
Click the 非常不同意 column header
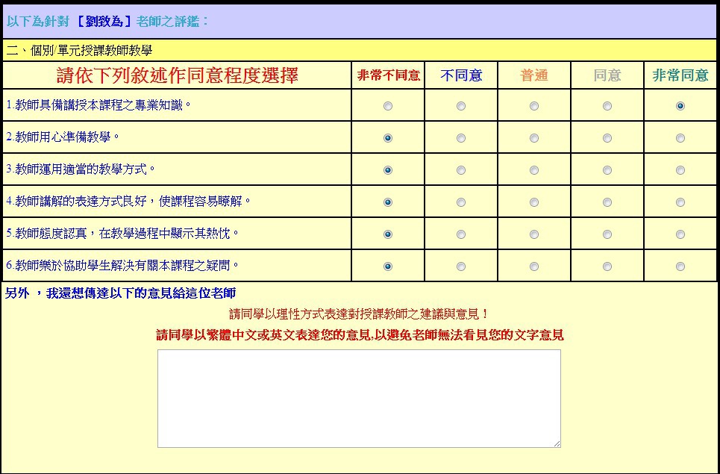pos(389,76)
